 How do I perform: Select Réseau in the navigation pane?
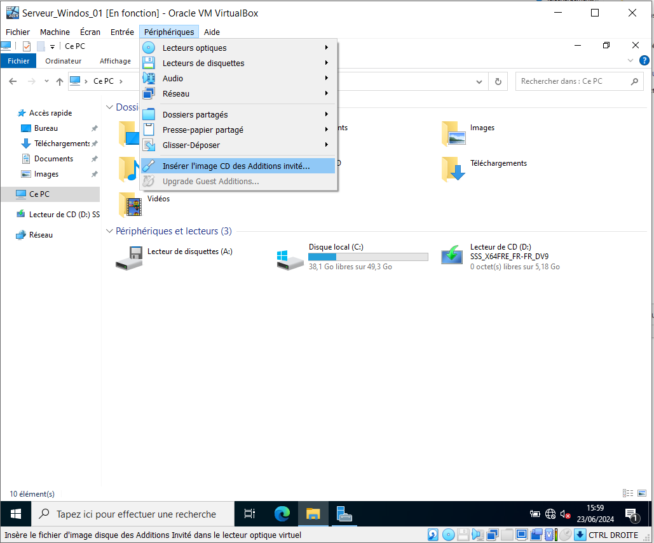pyautogui.click(x=41, y=235)
